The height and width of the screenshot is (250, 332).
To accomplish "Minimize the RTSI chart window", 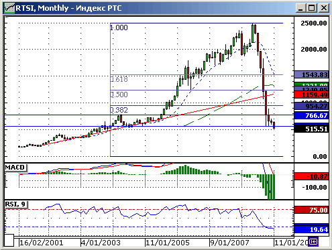I will pyautogui.click(x=300, y=8).
